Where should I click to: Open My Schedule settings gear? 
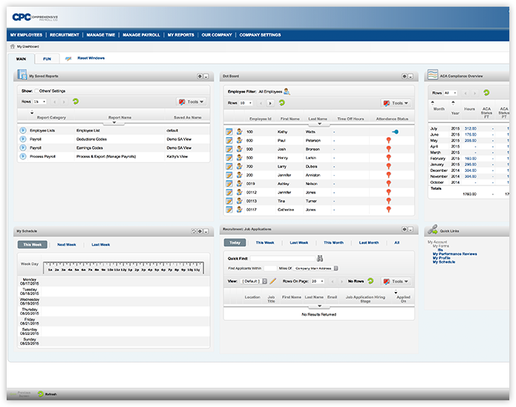click(200, 231)
